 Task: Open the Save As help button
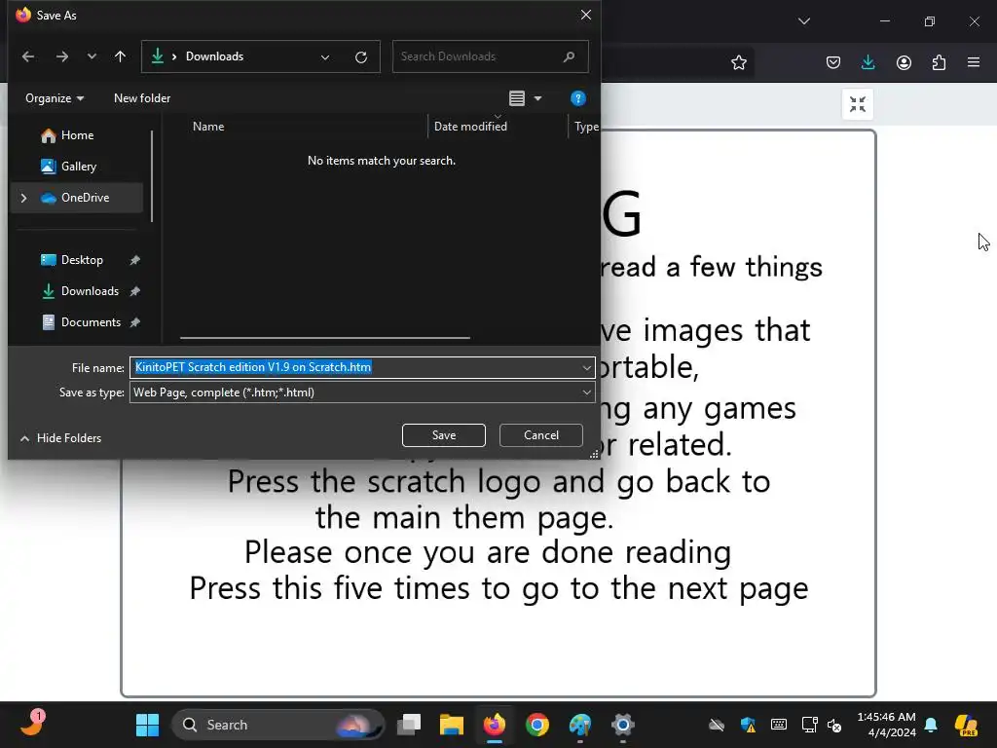coord(578,98)
